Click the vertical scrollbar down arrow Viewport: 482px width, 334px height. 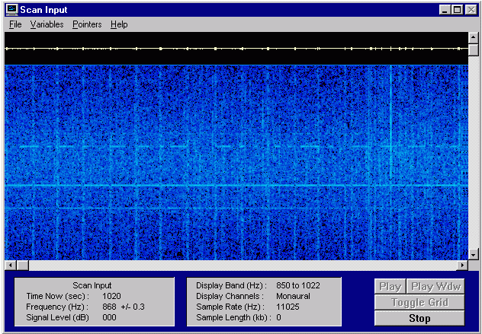(x=473, y=255)
